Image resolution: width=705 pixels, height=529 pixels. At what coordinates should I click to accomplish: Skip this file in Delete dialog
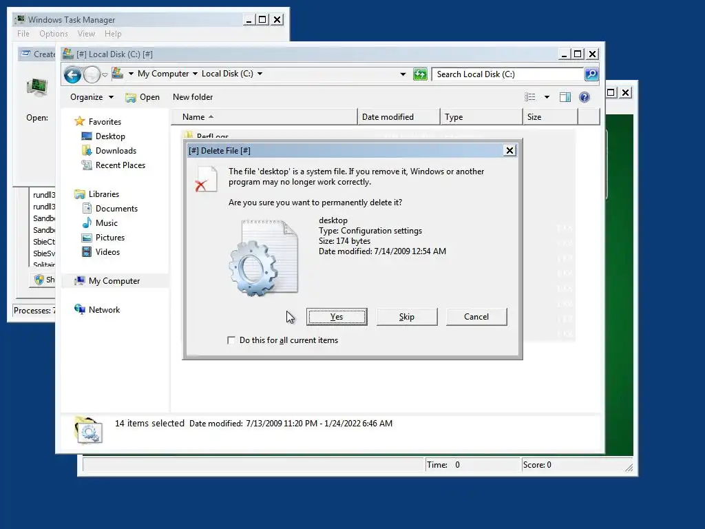406,317
